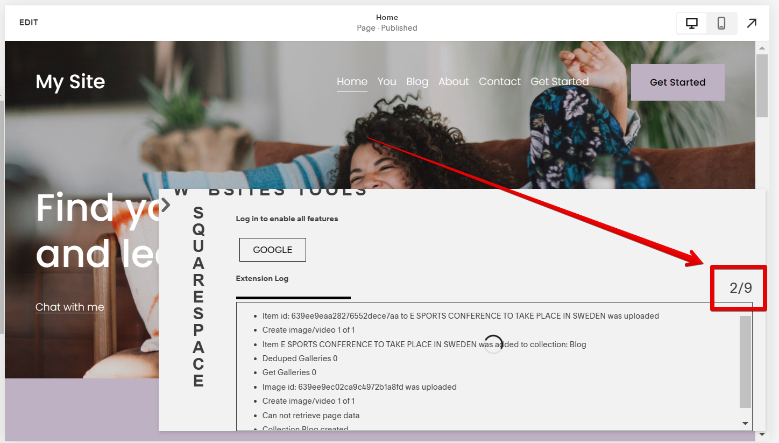Open the Contact navigation item

coord(500,82)
